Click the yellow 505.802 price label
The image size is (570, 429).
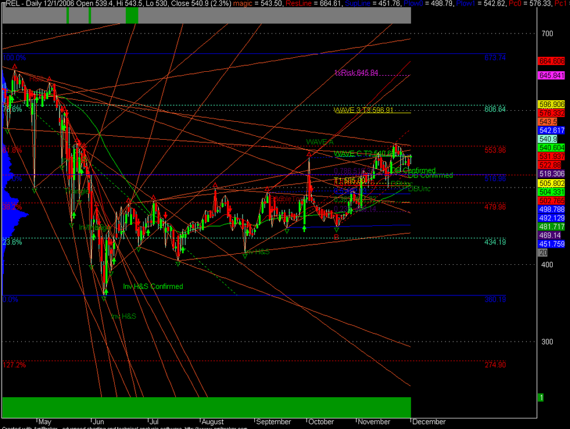click(x=552, y=184)
